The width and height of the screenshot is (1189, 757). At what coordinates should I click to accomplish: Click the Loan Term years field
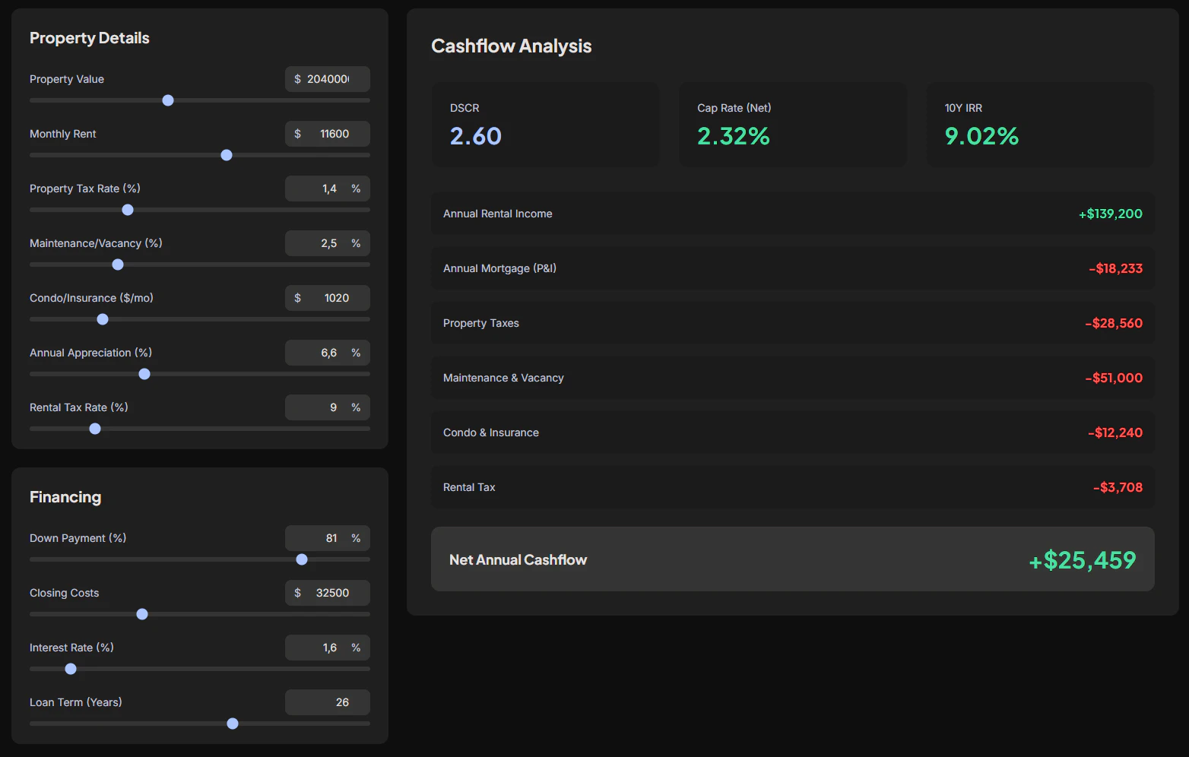point(328,702)
